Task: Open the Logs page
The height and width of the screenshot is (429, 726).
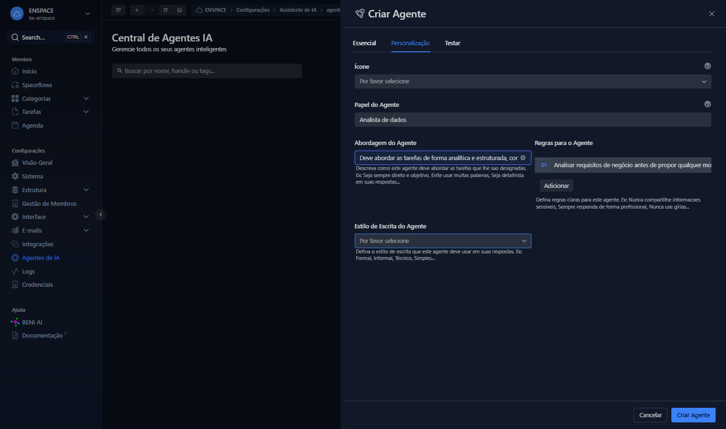Action: (28, 271)
